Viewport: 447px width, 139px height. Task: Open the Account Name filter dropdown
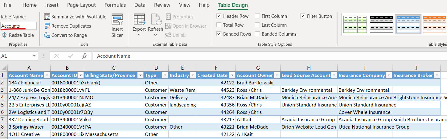47,75
